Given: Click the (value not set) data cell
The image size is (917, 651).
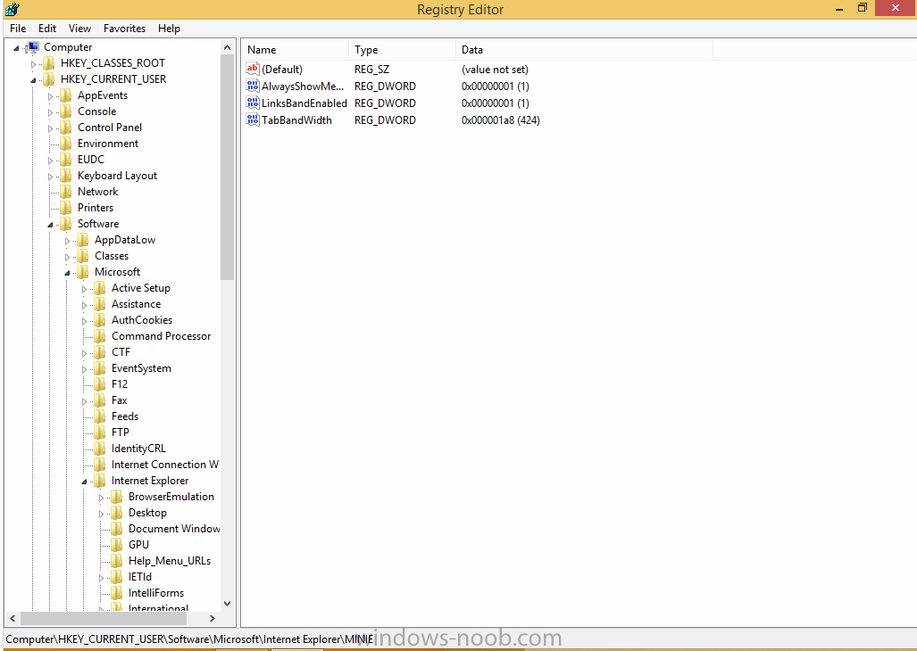Looking at the screenshot, I should pos(495,69).
